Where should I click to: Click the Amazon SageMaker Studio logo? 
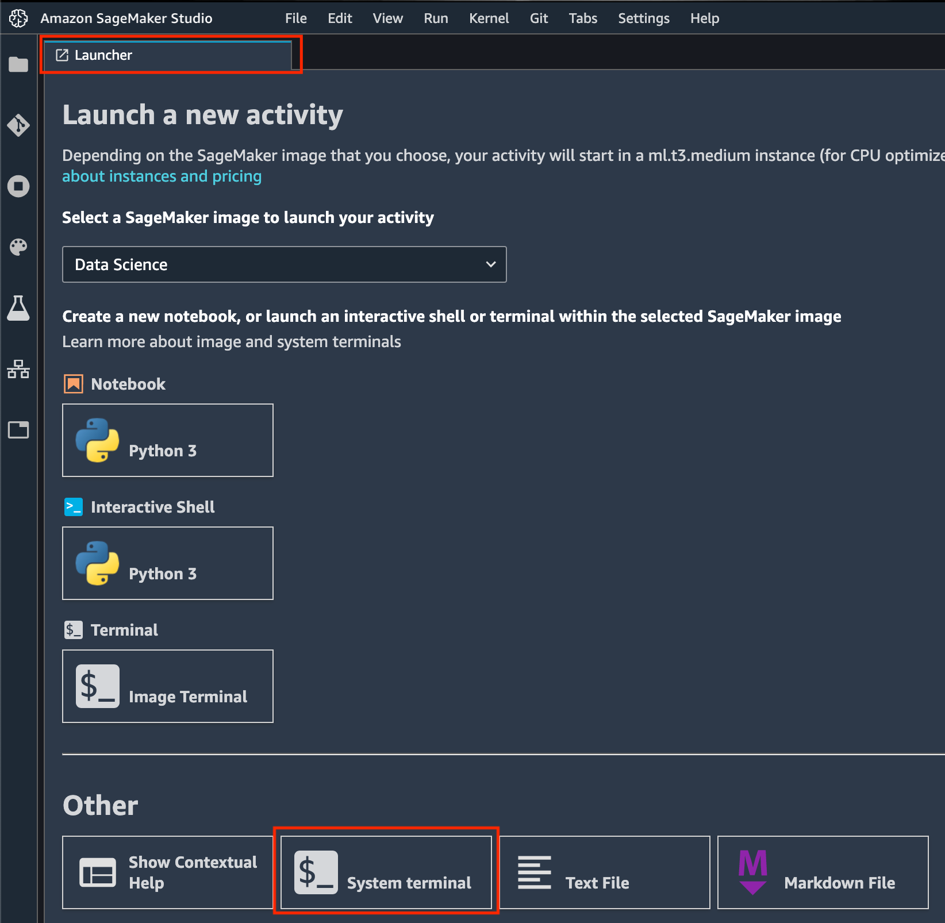18,18
